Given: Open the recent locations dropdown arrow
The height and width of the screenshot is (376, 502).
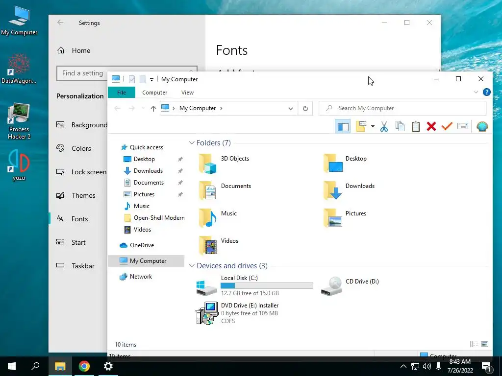Looking at the screenshot, I should [x=143, y=108].
